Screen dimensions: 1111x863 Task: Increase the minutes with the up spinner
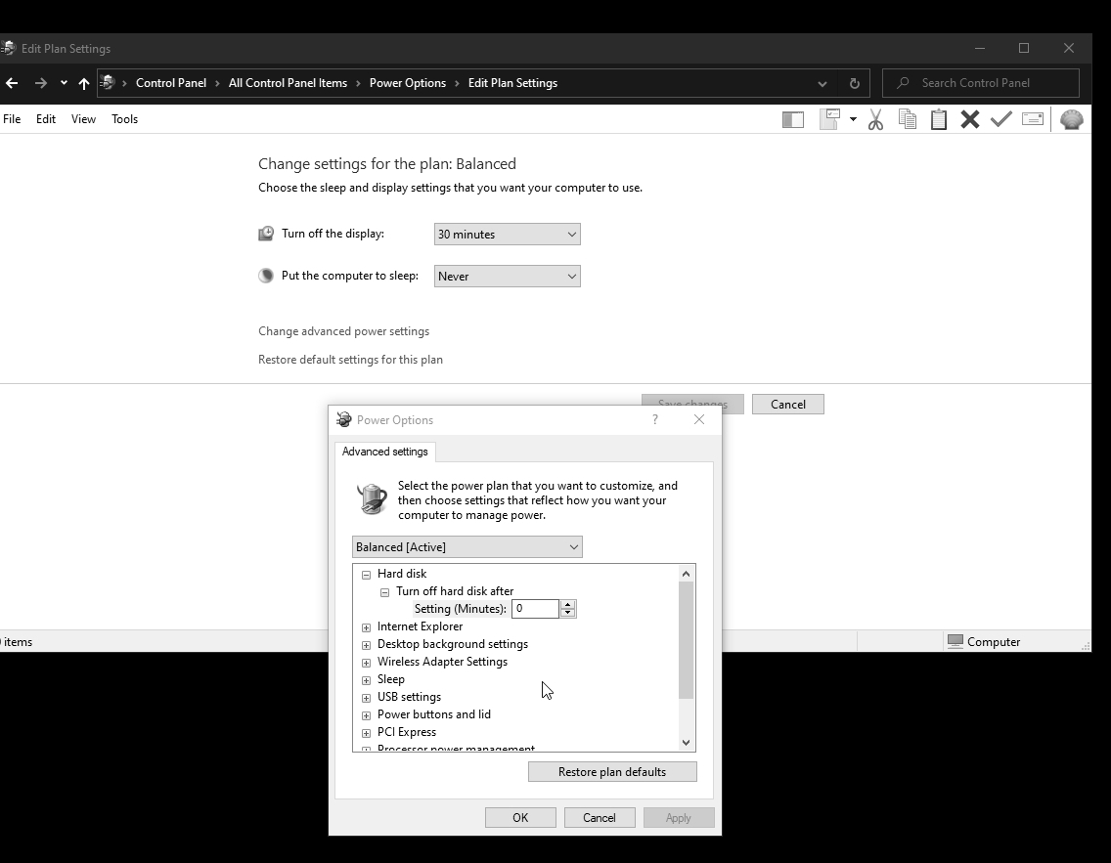click(x=567, y=605)
